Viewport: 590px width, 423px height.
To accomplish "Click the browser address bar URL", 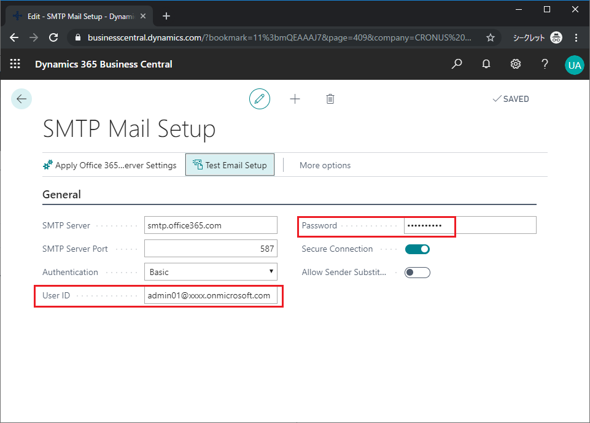I will click(x=279, y=37).
